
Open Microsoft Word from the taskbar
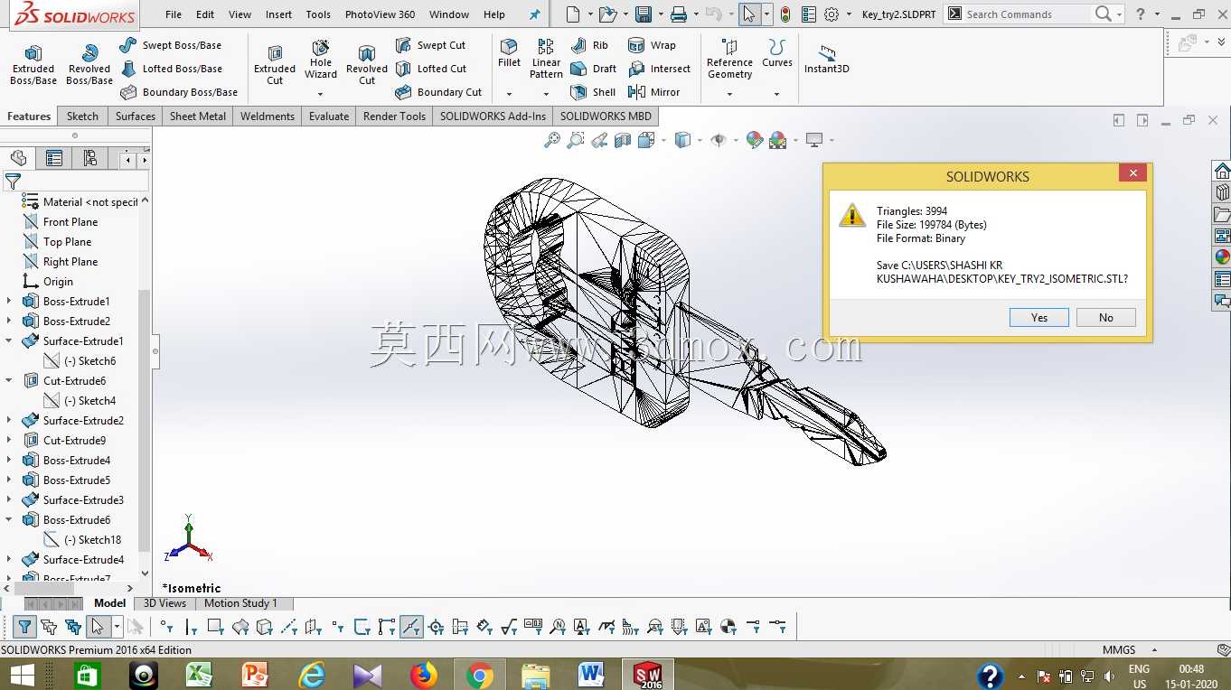pos(591,675)
